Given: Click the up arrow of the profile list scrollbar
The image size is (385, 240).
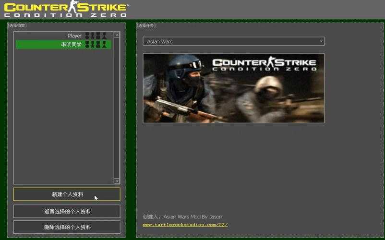Looking at the screenshot, I should pyautogui.click(x=117, y=35).
